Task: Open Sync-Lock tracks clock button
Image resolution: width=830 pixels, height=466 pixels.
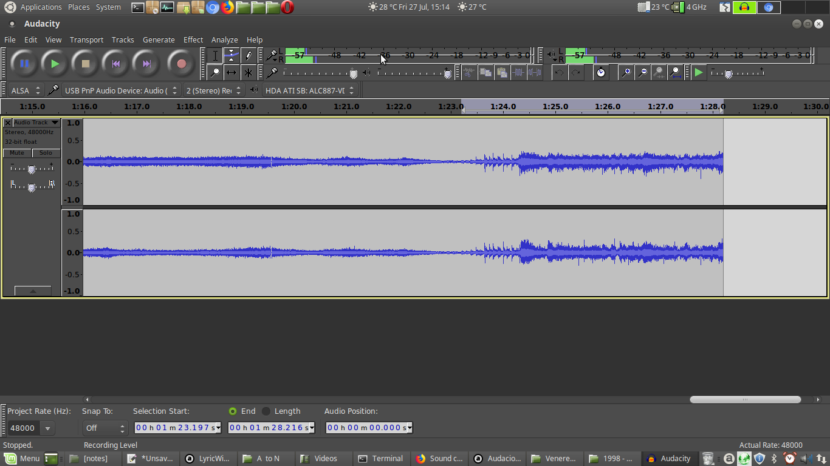Action: point(601,73)
